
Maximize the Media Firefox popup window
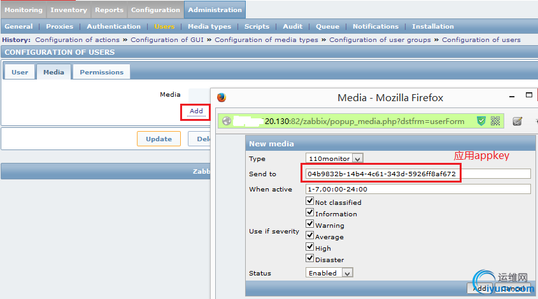tap(529, 95)
